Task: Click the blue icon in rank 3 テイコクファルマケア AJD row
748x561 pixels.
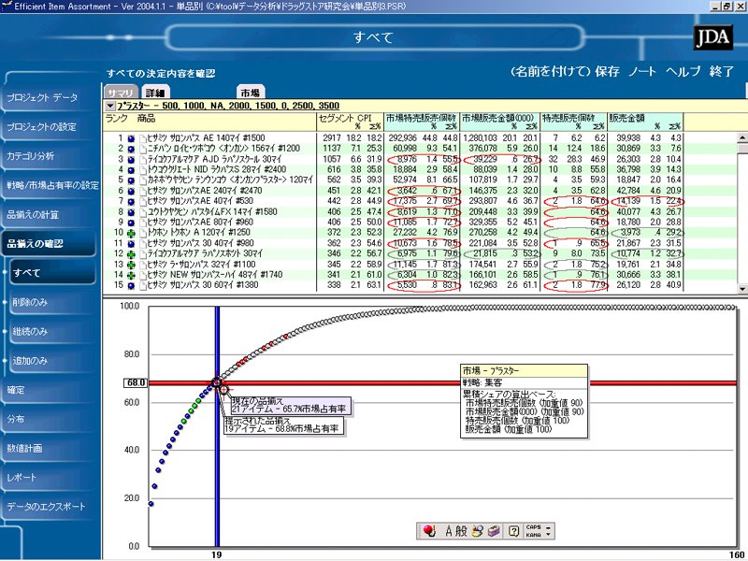Action: pos(131,159)
